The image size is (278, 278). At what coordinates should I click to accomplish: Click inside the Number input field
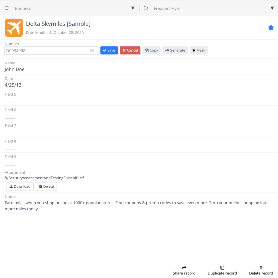coord(48,50)
